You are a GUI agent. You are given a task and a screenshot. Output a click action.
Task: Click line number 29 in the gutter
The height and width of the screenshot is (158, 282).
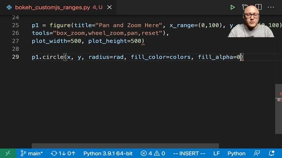click(15, 57)
